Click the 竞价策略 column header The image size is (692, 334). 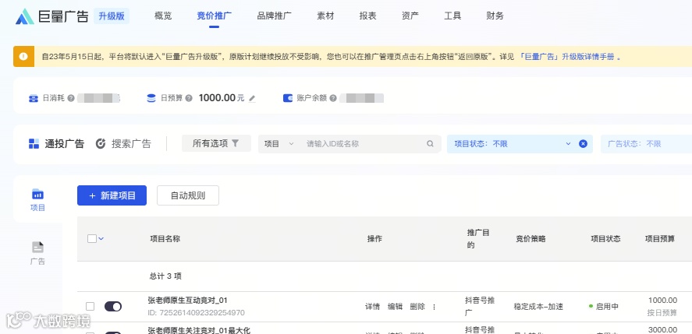pos(531,239)
